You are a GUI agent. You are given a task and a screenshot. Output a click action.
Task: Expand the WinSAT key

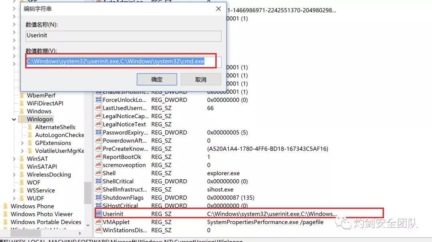14,159
